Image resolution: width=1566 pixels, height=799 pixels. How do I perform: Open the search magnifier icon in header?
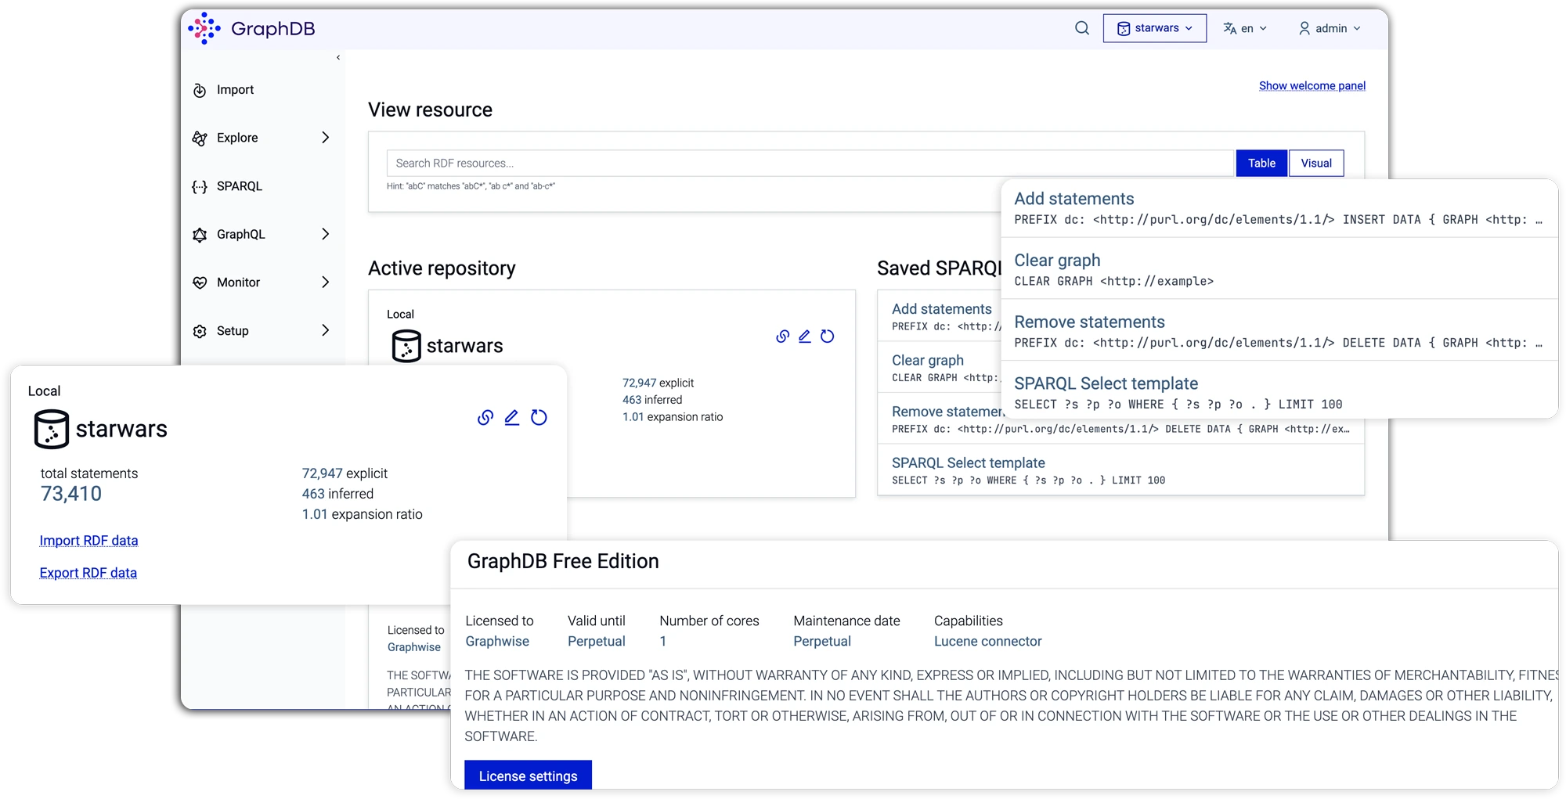[1082, 28]
